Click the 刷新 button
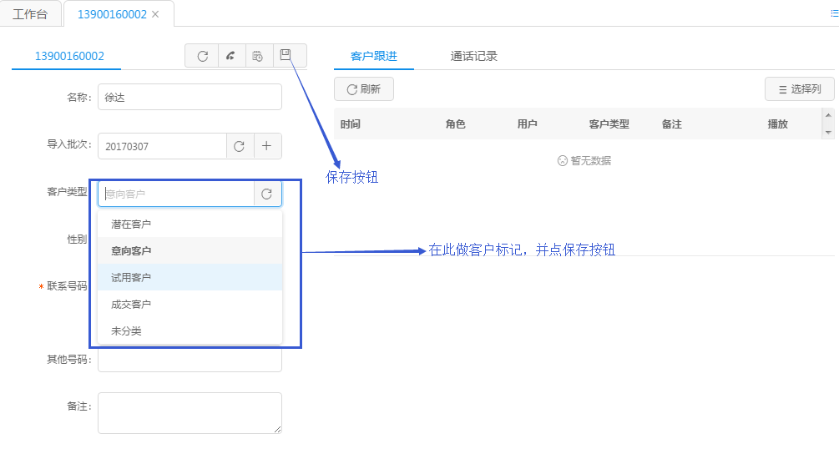 point(363,89)
